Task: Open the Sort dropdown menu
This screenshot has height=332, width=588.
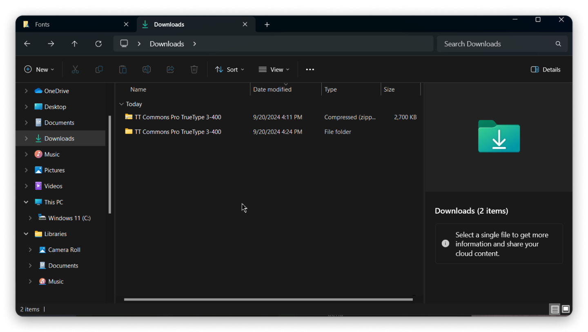Action: point(229,69)
